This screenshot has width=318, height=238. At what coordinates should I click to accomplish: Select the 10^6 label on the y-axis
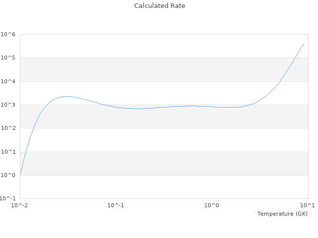coord(8,34)
